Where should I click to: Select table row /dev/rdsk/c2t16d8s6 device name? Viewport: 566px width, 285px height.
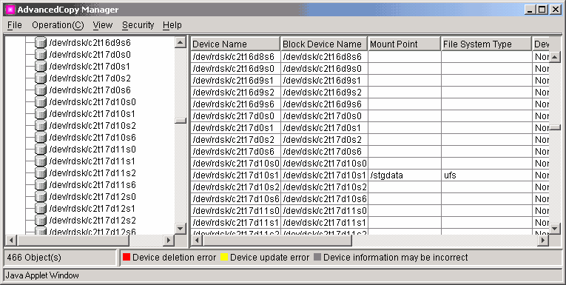[236, 57]
